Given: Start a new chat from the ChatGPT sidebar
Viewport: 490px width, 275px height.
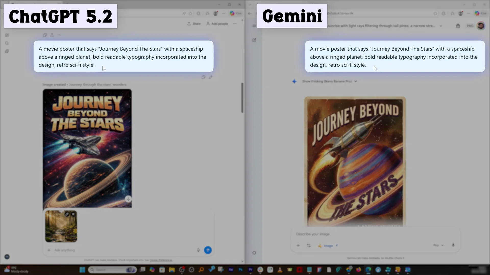Looking at the screenshot, I should pyautogui.click(x=7, y=35).
